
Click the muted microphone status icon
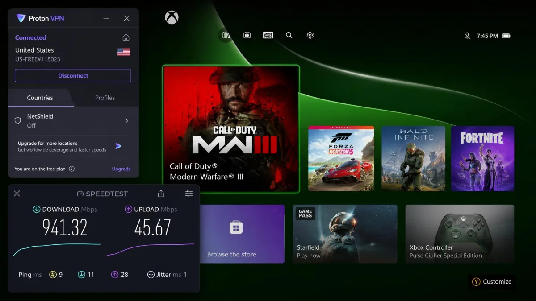(467, 36)
